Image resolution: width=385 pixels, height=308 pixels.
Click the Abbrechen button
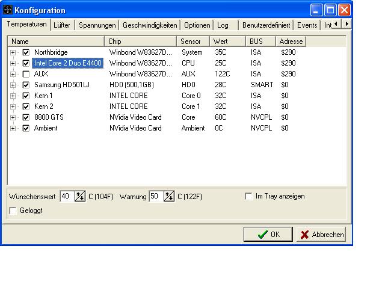click(x=321, y=235)
